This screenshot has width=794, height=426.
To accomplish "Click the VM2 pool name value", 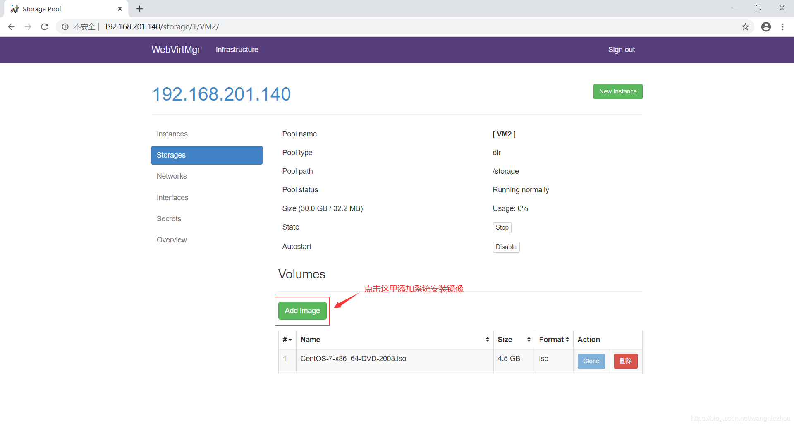I will pyautogui.click(x=504, y=134).
